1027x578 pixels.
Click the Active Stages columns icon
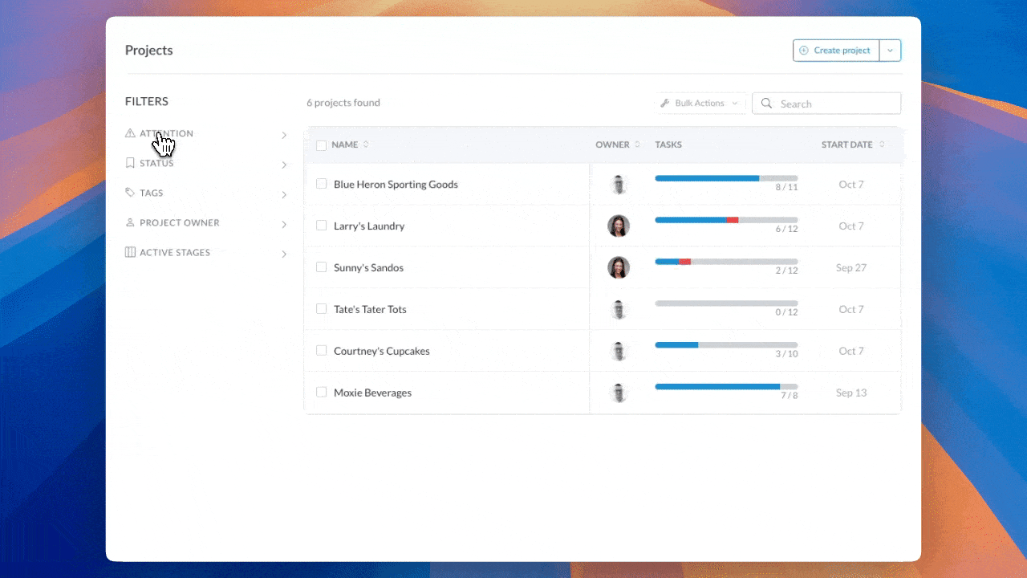tap(130, 252)
